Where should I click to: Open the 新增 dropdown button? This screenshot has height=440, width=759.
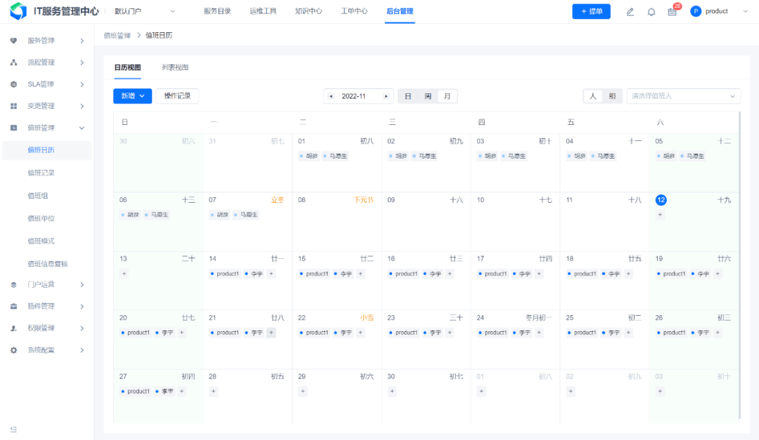pos(133,96)
